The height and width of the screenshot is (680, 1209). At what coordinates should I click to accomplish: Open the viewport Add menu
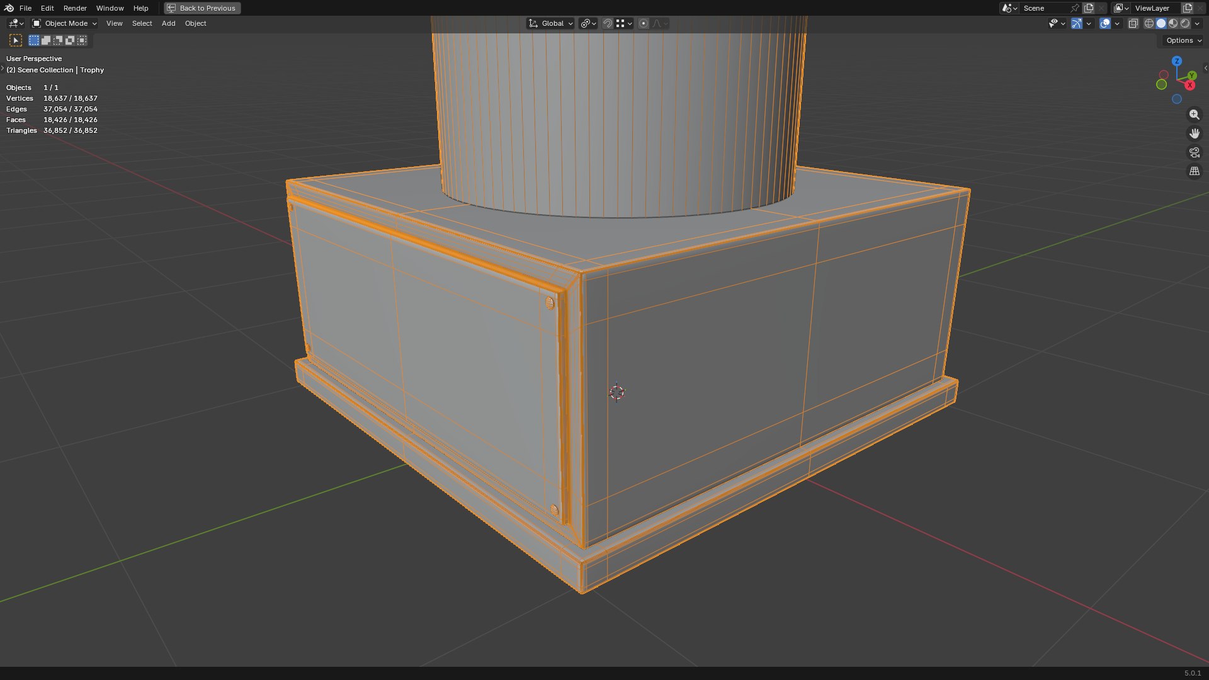pos(168,23)
